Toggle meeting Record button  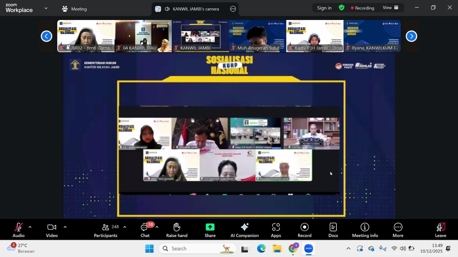304,230
